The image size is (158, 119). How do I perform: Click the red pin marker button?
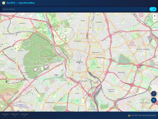(x=154, y=94)
